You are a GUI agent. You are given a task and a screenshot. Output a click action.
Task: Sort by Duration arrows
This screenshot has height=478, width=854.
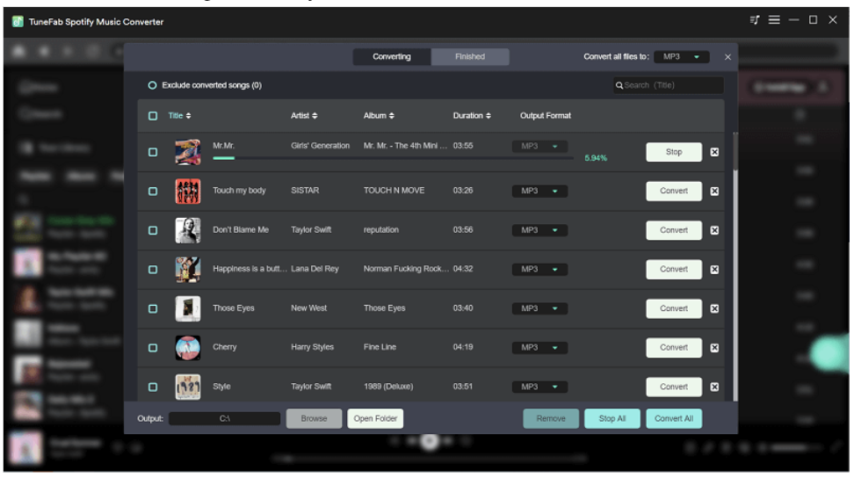point(488,115)
